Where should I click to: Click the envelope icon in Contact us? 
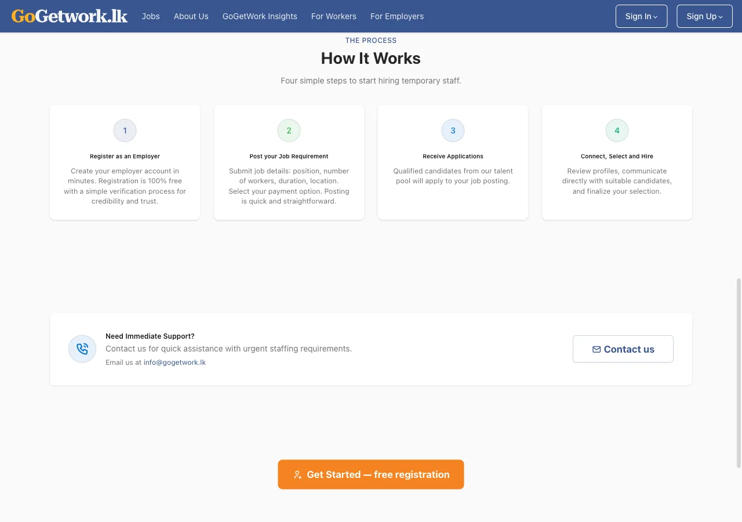coord(596,349)
